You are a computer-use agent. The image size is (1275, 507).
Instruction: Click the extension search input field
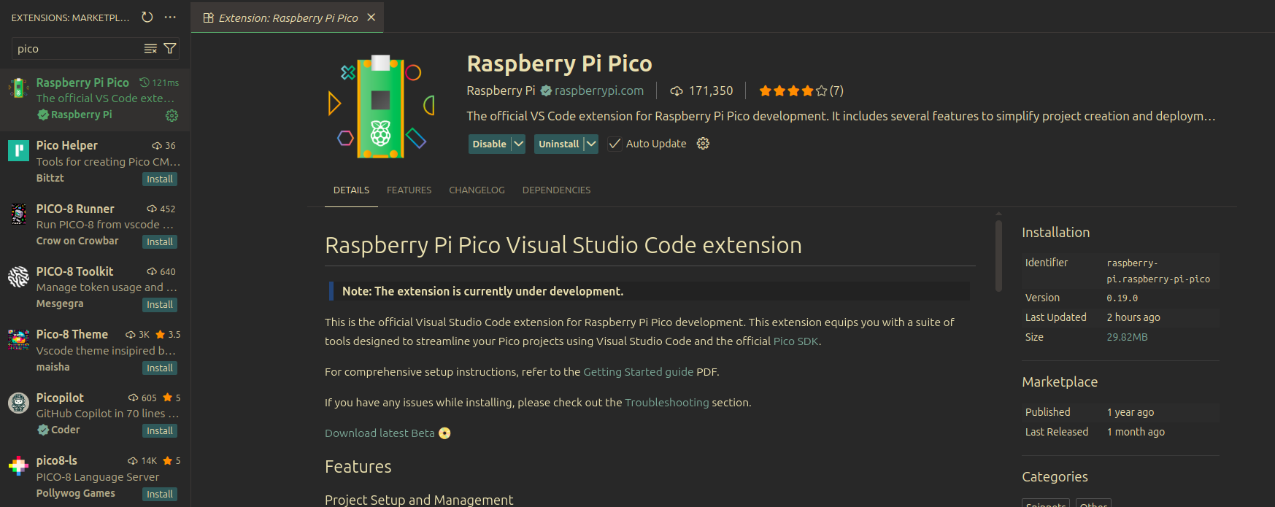[x=77, y=49]
